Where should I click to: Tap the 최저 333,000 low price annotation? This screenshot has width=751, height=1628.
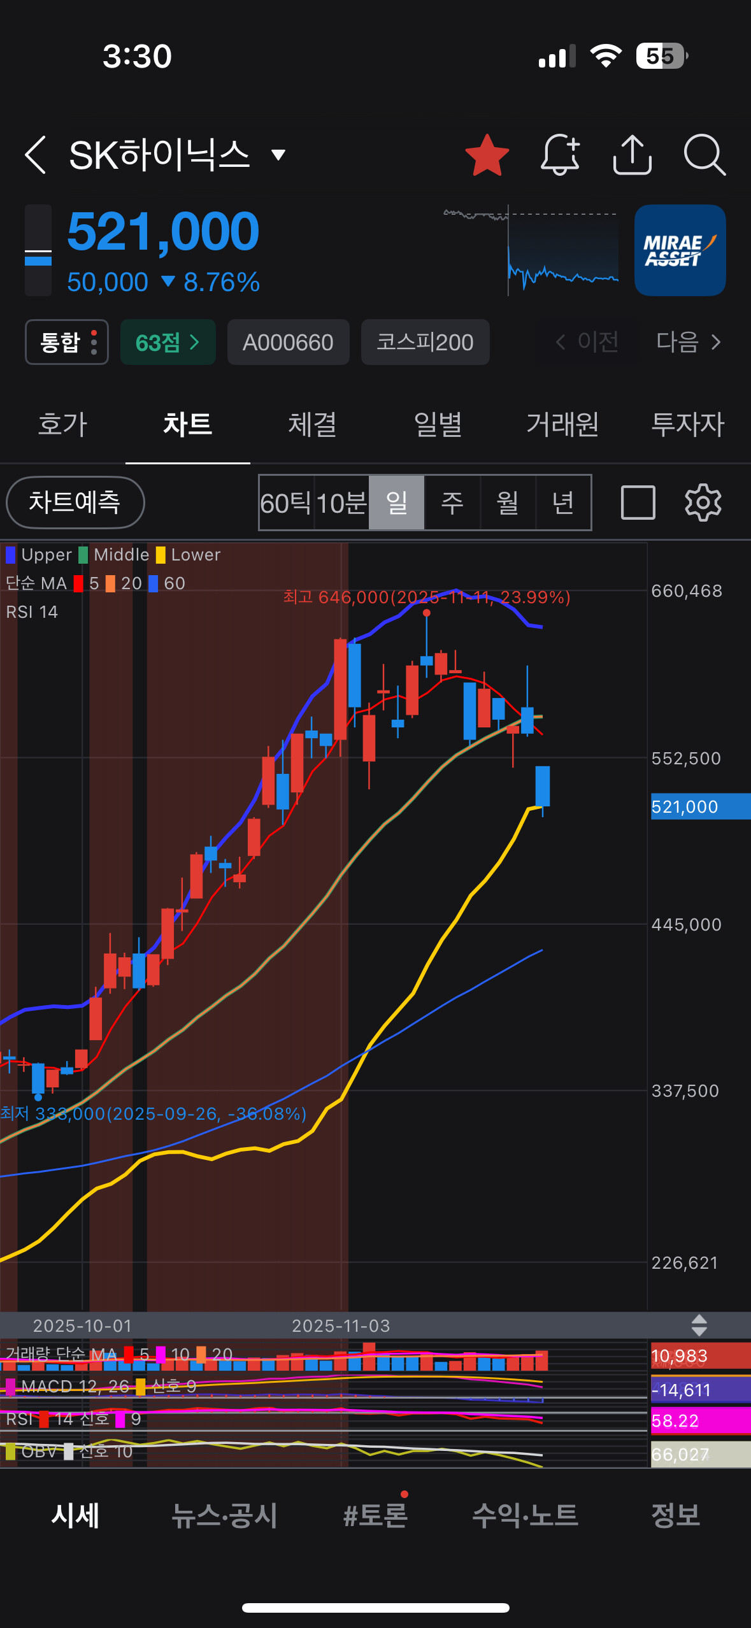coord(154,1113)
